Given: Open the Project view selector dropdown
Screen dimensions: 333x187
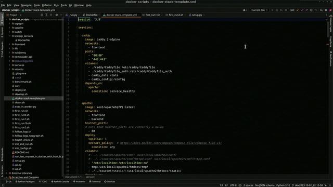Looking at the screenshot, I should [14, 15].
